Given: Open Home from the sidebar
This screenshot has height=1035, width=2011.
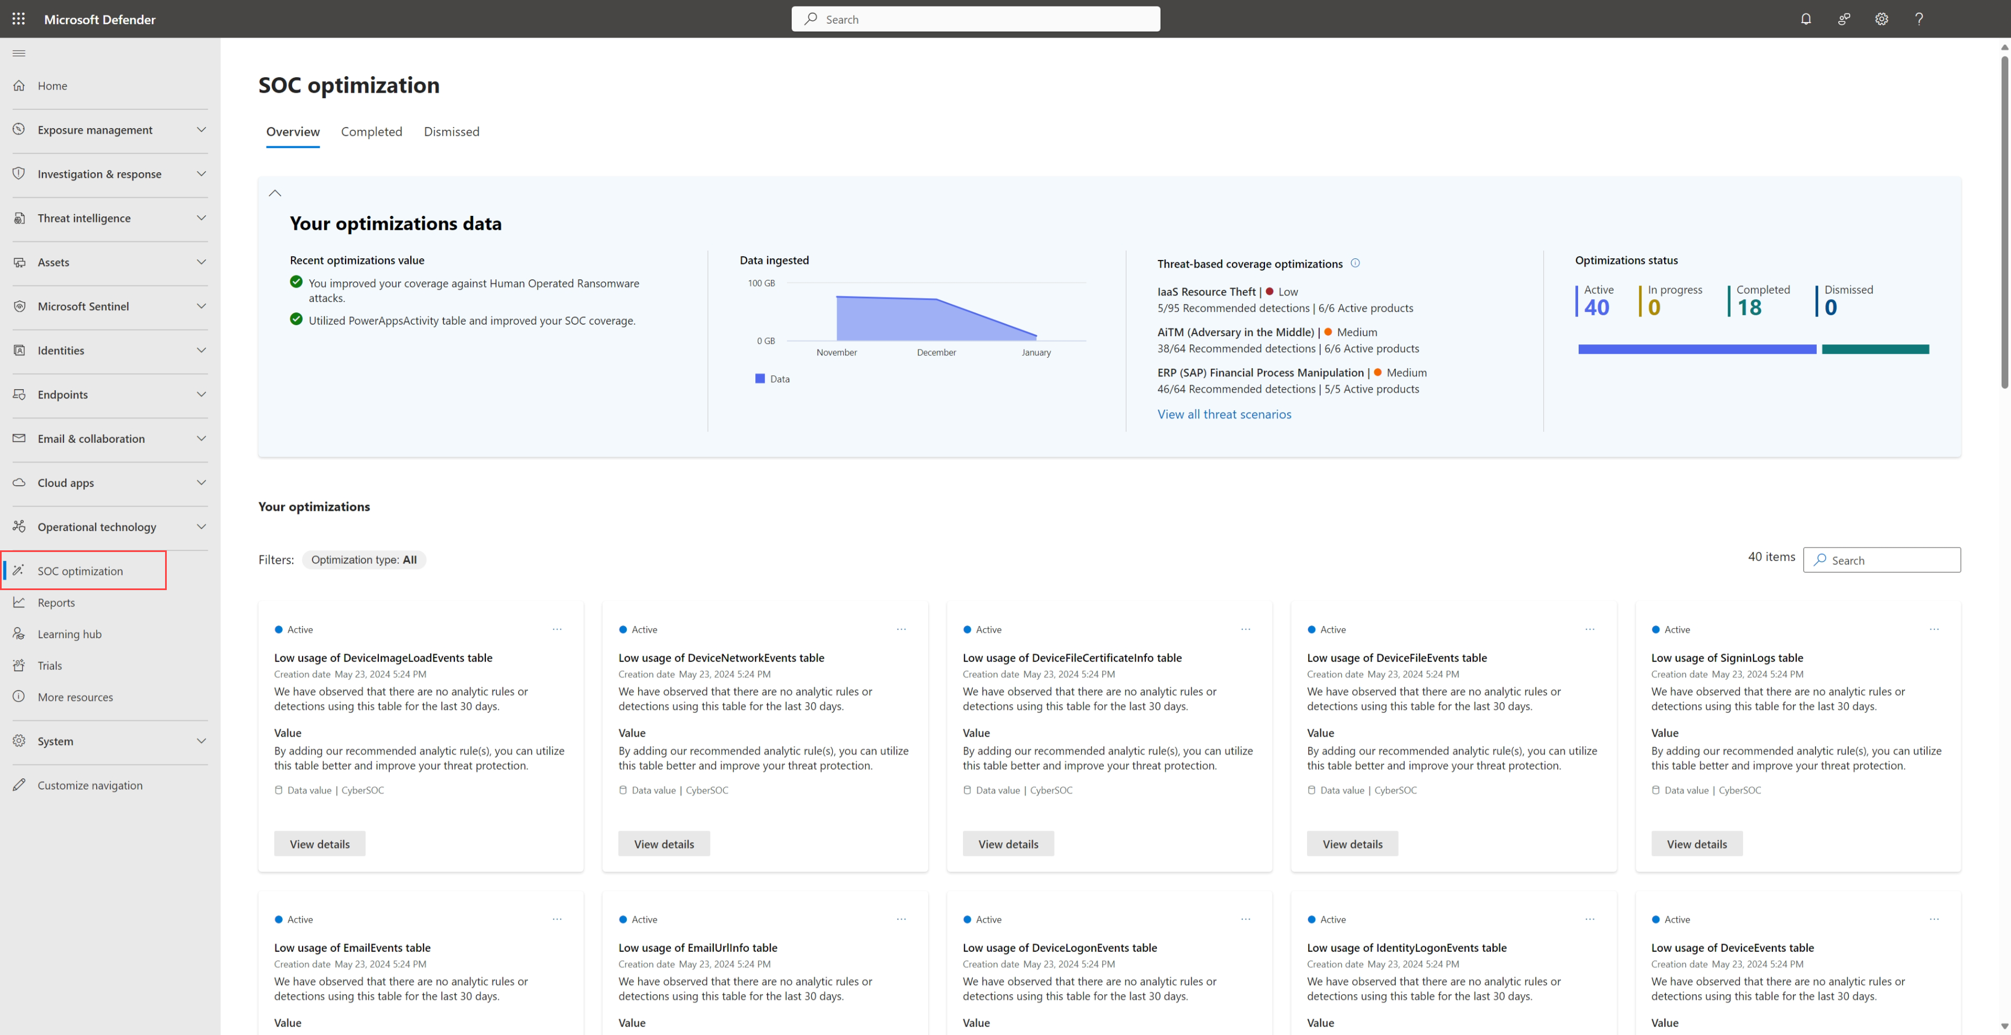Looking at the screenshot, I should click(52, 85).
